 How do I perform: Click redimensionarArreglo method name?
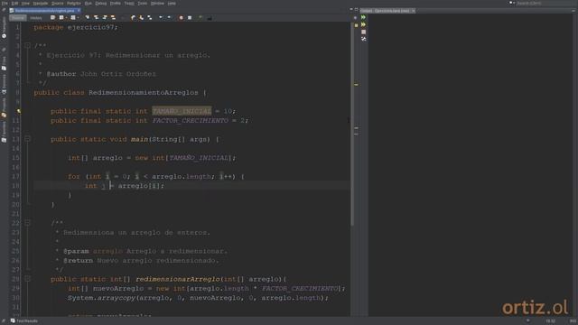click(178, 279)
